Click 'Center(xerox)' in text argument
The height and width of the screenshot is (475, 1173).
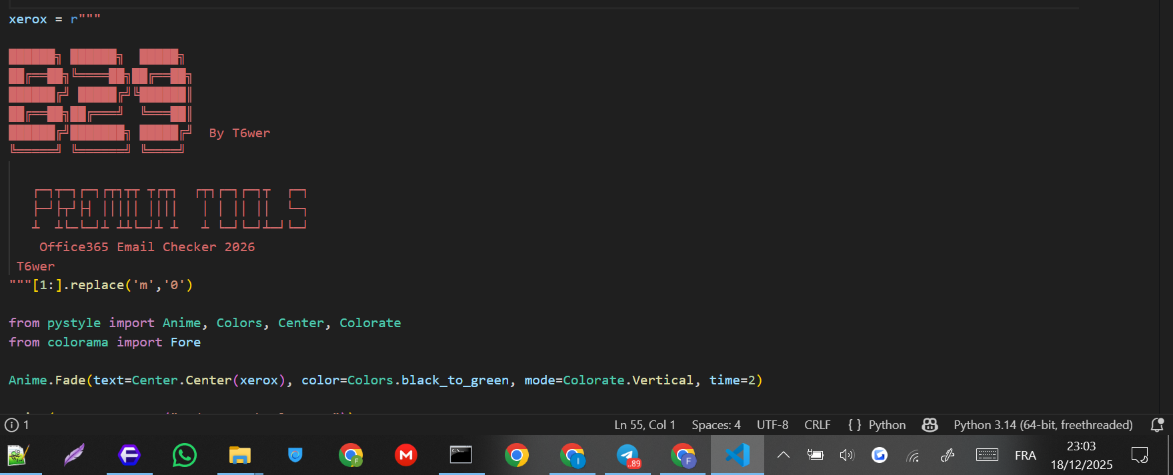pos(235,380)
